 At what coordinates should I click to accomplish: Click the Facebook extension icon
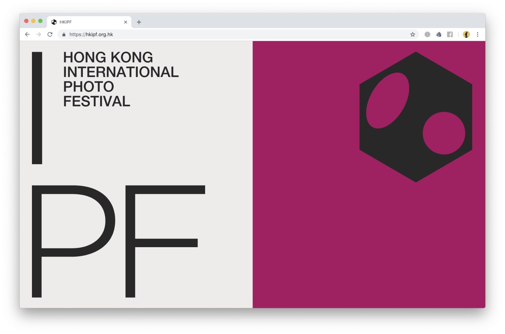(450, 34)
